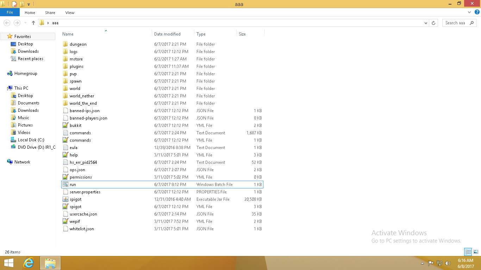481x270 pixels.
Task: Refresh the aaa folder view
Action: coord(434,23)
